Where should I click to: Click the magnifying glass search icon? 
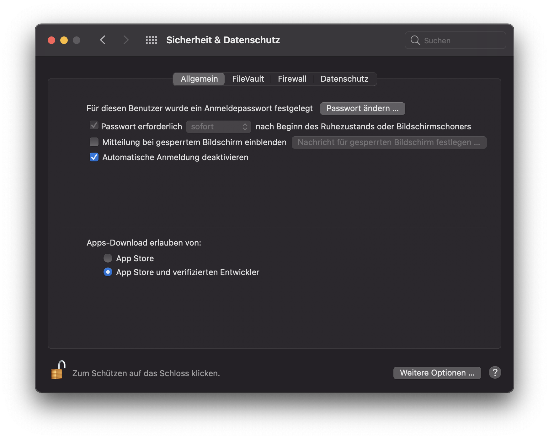415,41
